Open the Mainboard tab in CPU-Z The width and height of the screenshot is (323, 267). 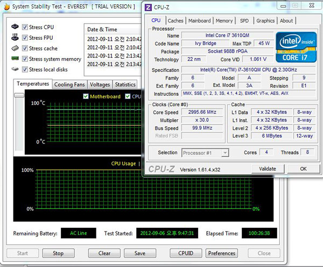pos(199,21)
